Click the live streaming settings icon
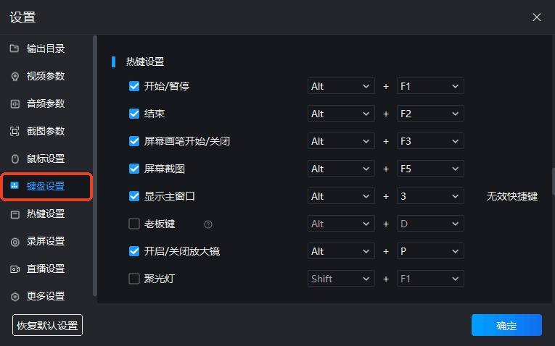Viewport: 555px width, 346px height. 15,269
